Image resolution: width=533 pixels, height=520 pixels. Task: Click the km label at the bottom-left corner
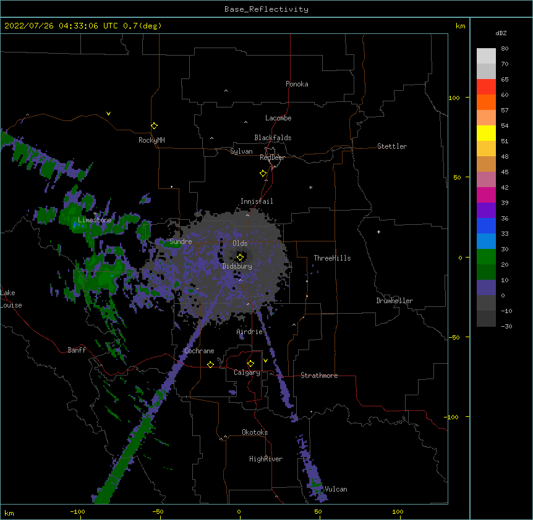(9, 513)
